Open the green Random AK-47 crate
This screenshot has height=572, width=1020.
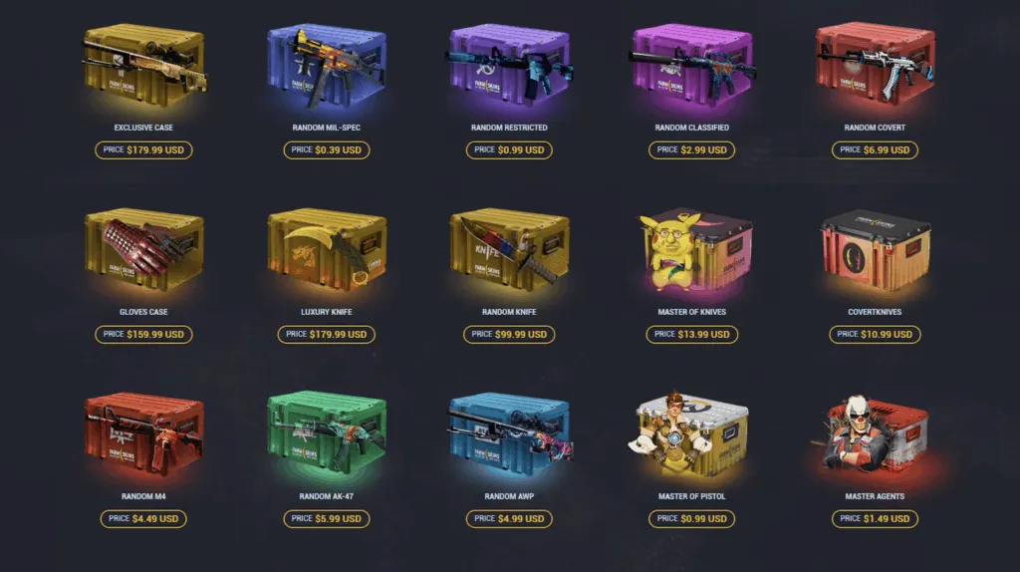click(x=327, y=433)
